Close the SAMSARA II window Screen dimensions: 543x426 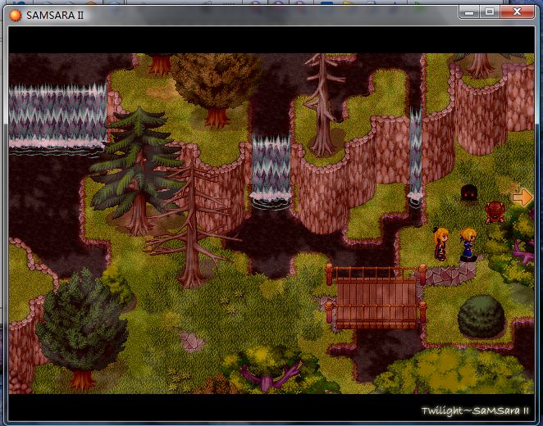[x=517, y=12]
